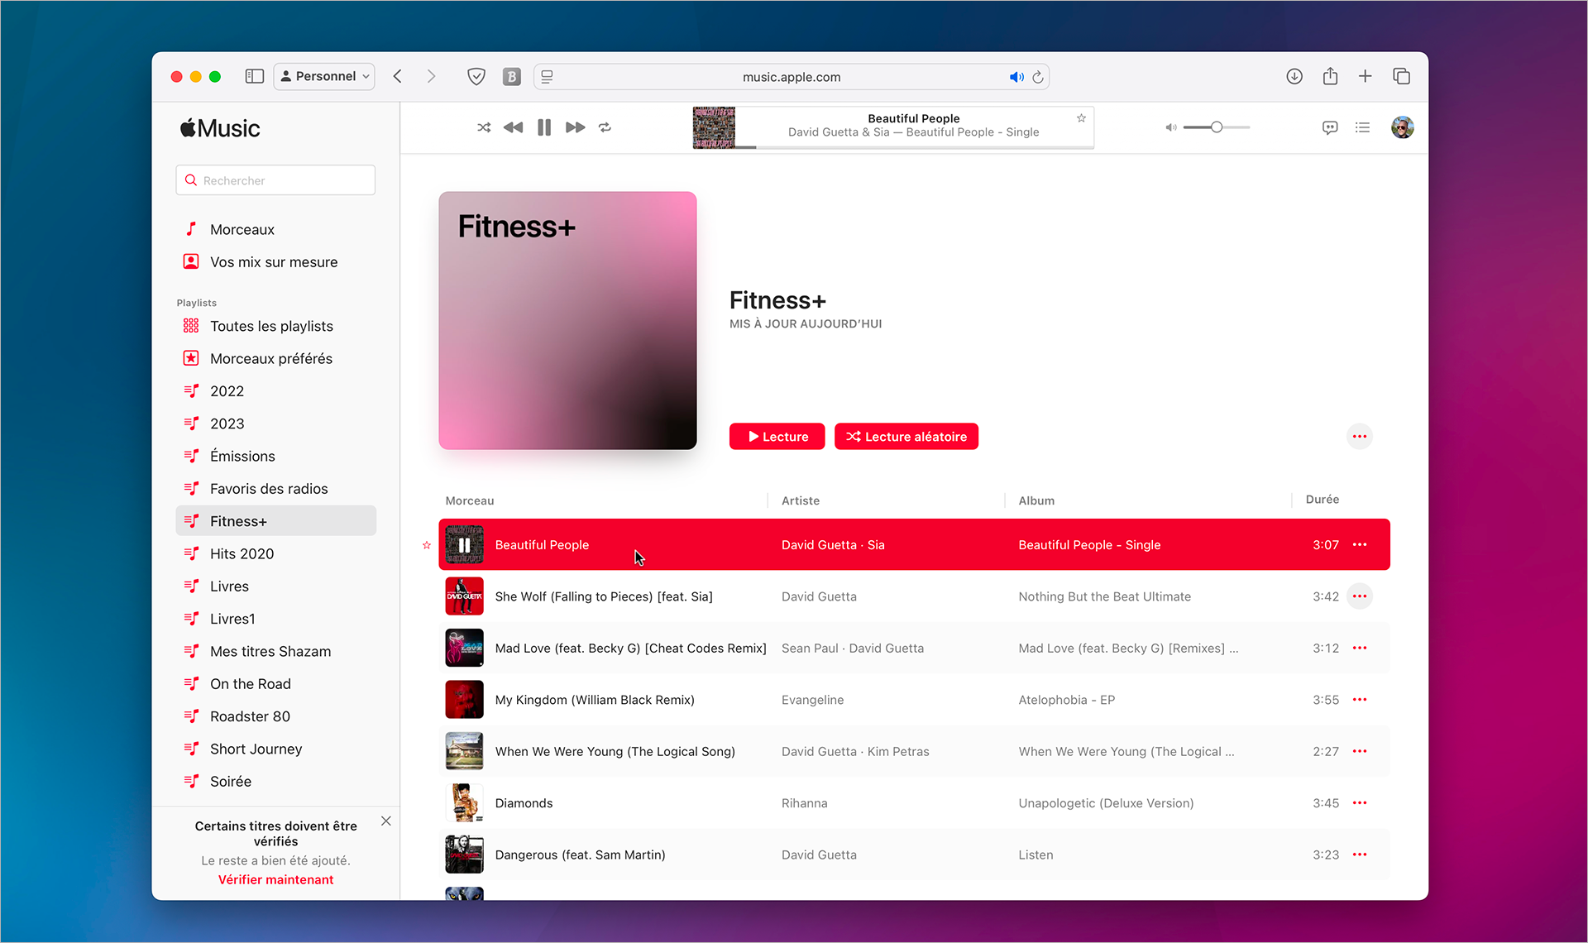Open a new tab with the plus button
Image resolution: width=1588 pixels, height=943 pixels.
[1366, 76]
